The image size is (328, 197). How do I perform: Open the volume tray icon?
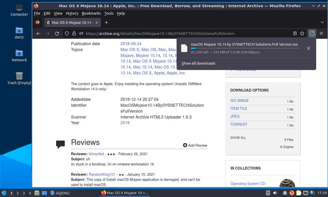click(275, 193)
